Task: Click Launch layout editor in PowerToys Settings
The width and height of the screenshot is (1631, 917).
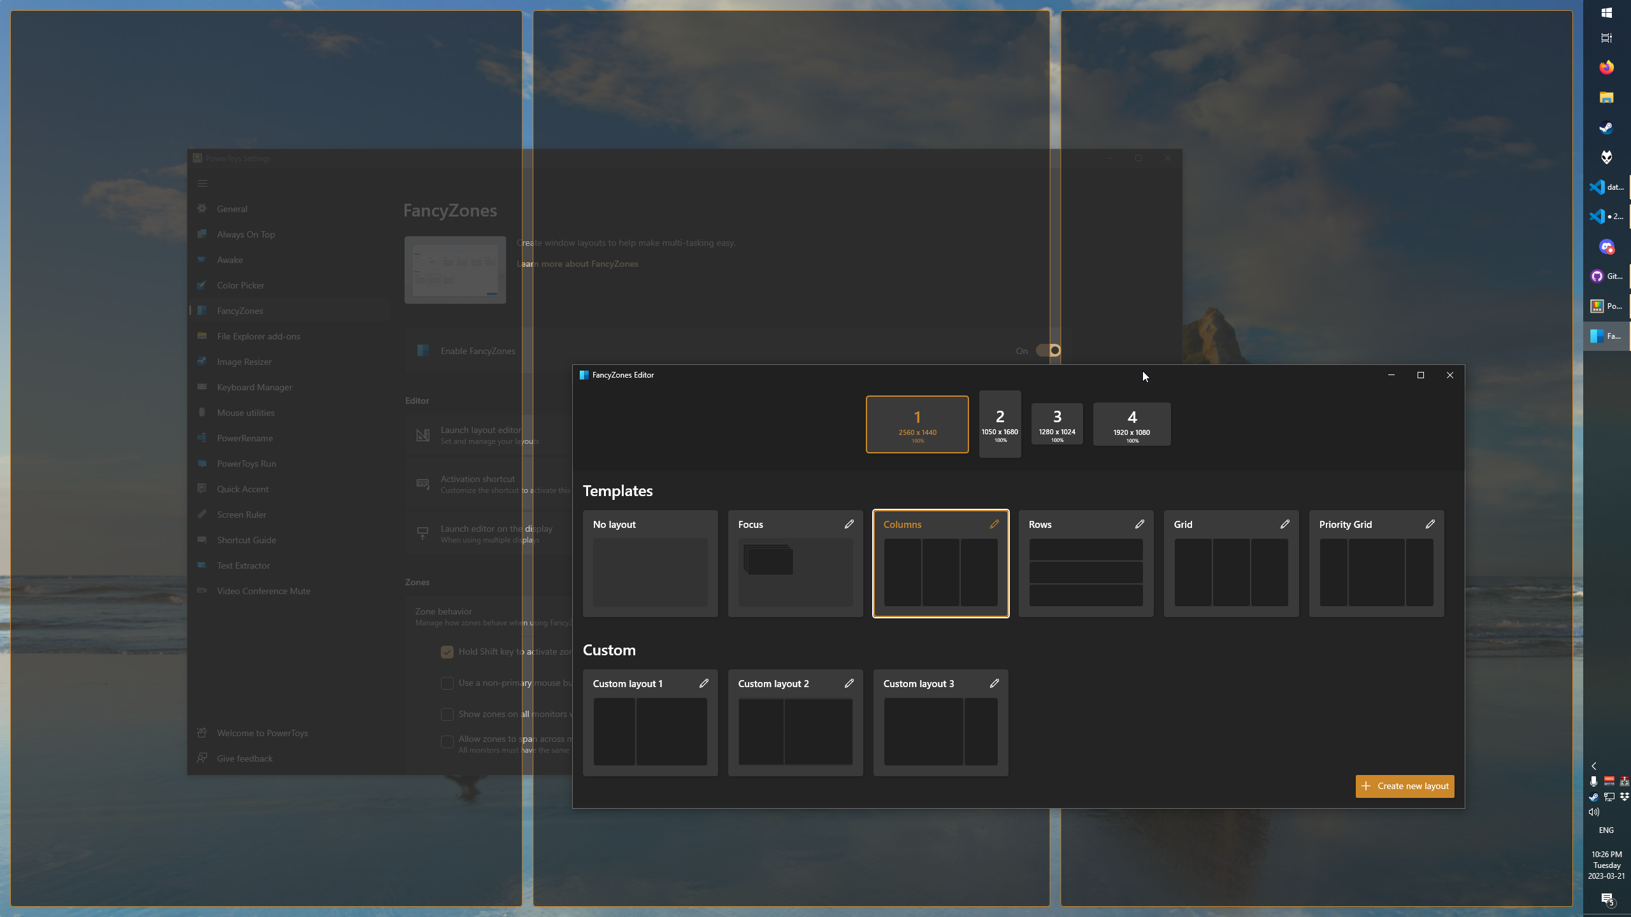Action: 489,435
